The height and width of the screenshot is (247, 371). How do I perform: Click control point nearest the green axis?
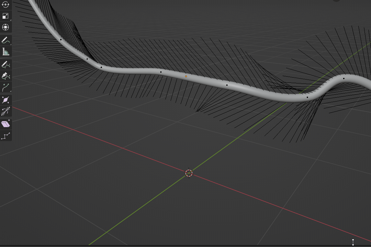[307, 97]
